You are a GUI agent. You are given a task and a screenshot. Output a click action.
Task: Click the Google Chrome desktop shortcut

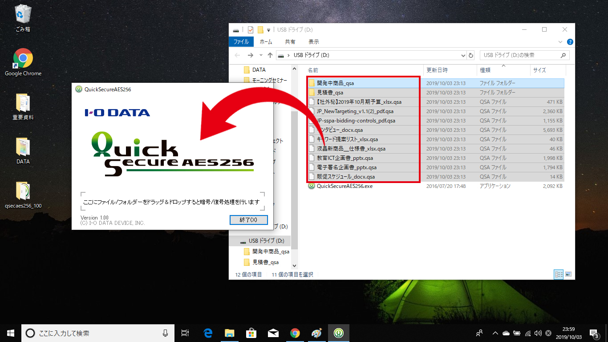coord(23,62)
